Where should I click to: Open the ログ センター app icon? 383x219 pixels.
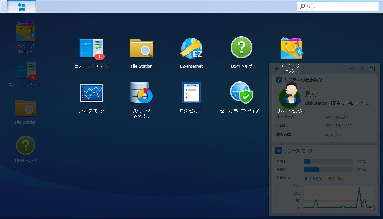[191, 93]
